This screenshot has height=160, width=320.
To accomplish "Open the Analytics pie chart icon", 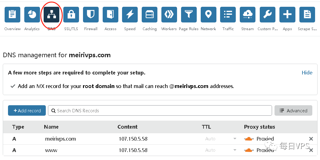I will [x=32, y=14].
